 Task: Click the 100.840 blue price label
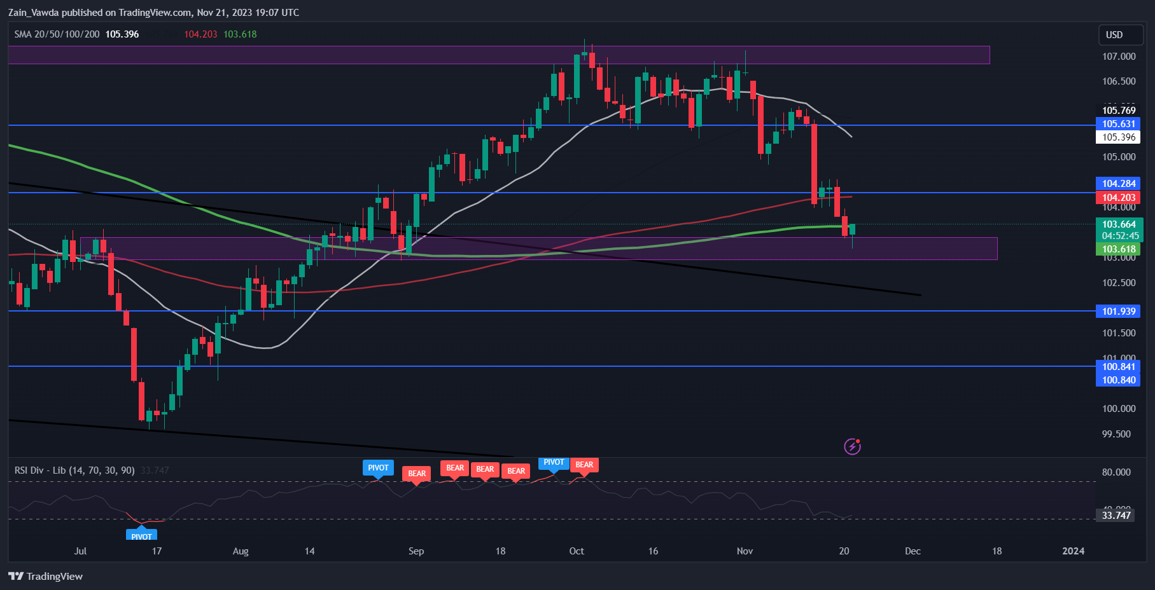coord(1119,380)
